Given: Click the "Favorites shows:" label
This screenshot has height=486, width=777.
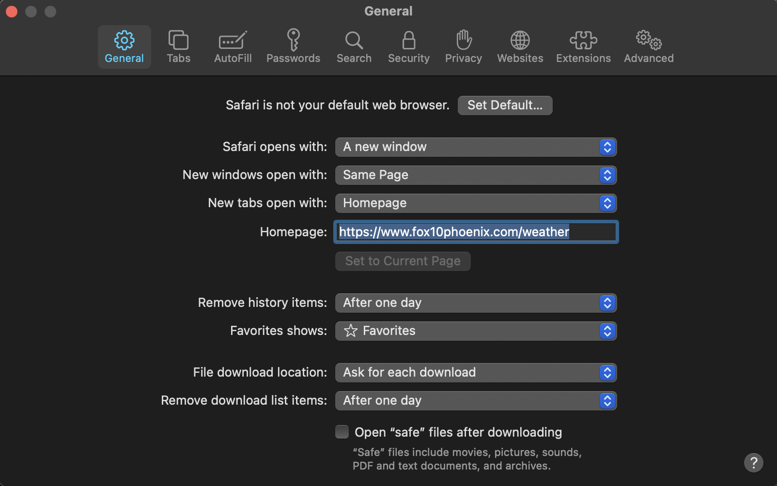Looking at the screenshot, I should 279,331.
